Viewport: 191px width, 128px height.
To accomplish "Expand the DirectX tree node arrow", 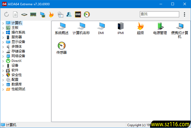I will [x=3, y=61].
